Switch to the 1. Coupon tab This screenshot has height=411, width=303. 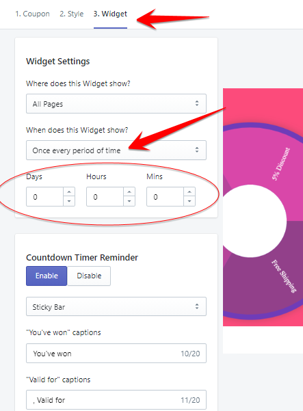pos(32,14)
